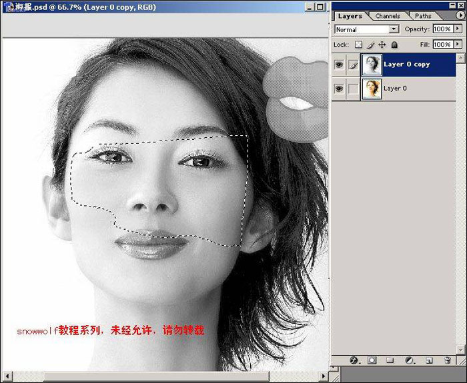
Task: Switch to the Paths tab
Action: [423, 16]
